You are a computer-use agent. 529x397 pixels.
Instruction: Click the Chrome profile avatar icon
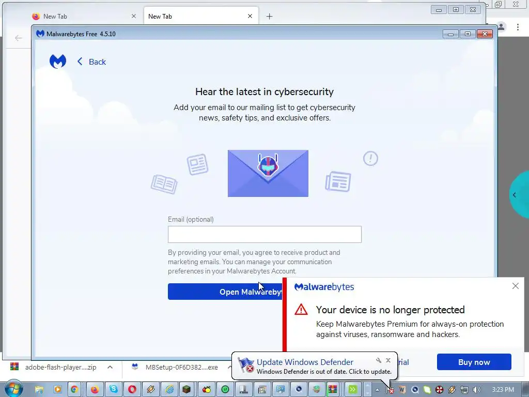coord(501,27)
